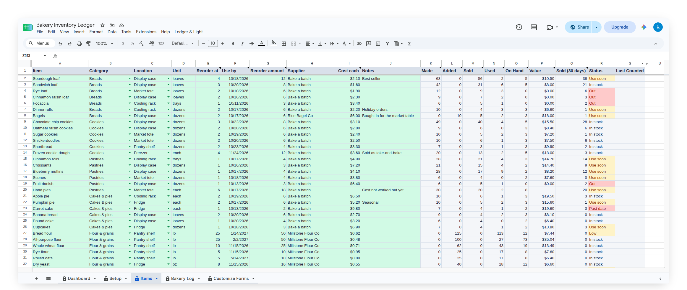Open the all sheets list
The height and width of the screenshot is (290, 687).
pos(48,279)
